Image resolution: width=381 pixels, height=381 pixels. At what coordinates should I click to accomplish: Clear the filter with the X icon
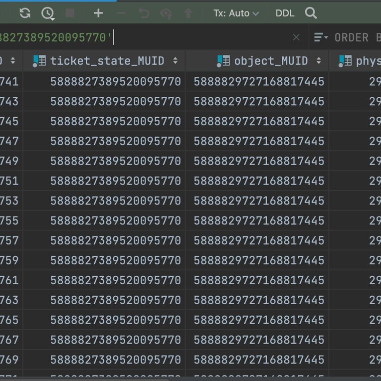click(x=296, y=37)
